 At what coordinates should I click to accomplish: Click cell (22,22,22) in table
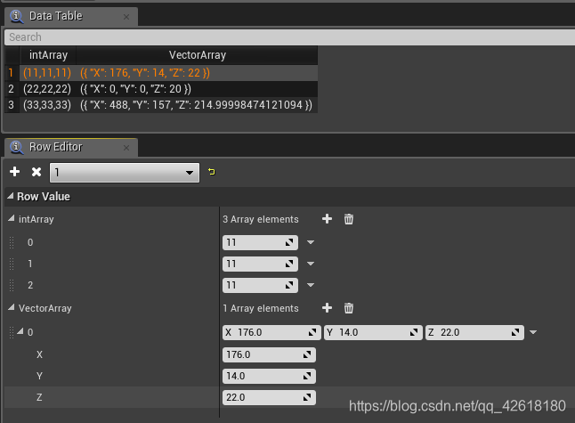[x=47, y=89]
